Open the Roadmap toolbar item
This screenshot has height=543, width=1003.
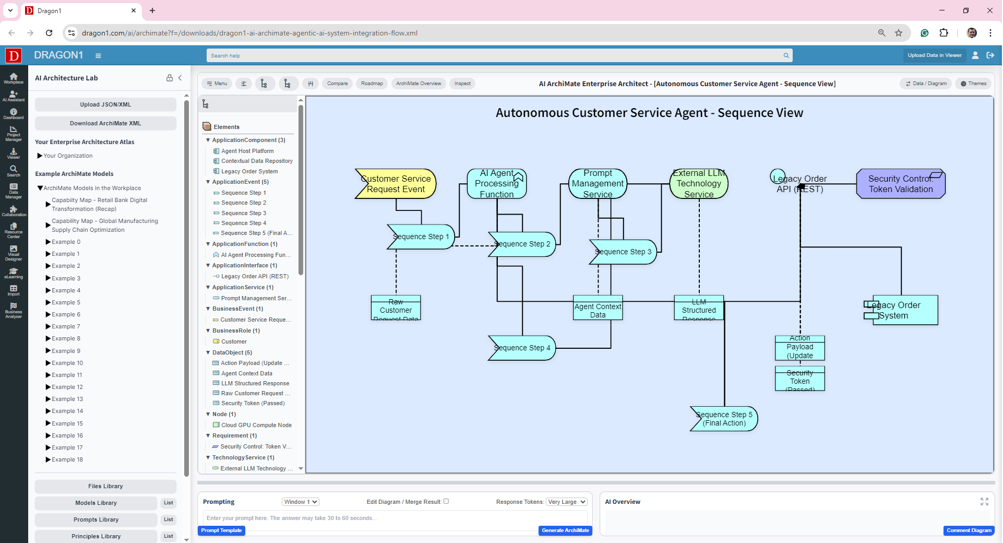pyautogui.click(x=372, y=84)
